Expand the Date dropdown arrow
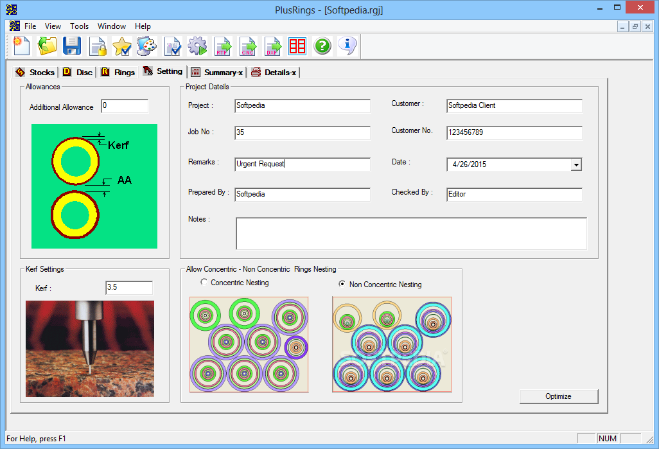Image resolution: width=659 pixels, height=449 pixels. tap(576, 164)
